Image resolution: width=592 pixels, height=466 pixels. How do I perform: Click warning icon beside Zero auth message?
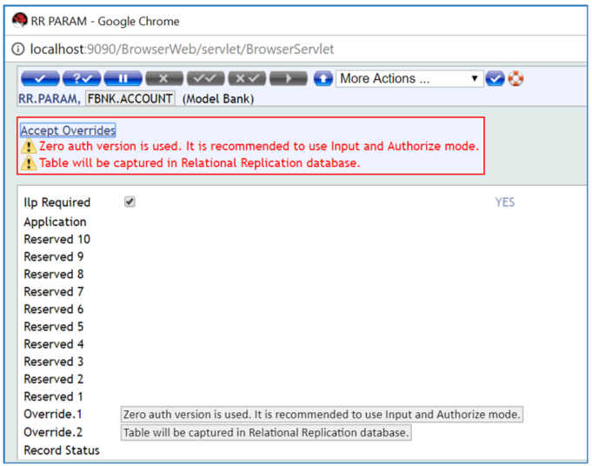29,147
